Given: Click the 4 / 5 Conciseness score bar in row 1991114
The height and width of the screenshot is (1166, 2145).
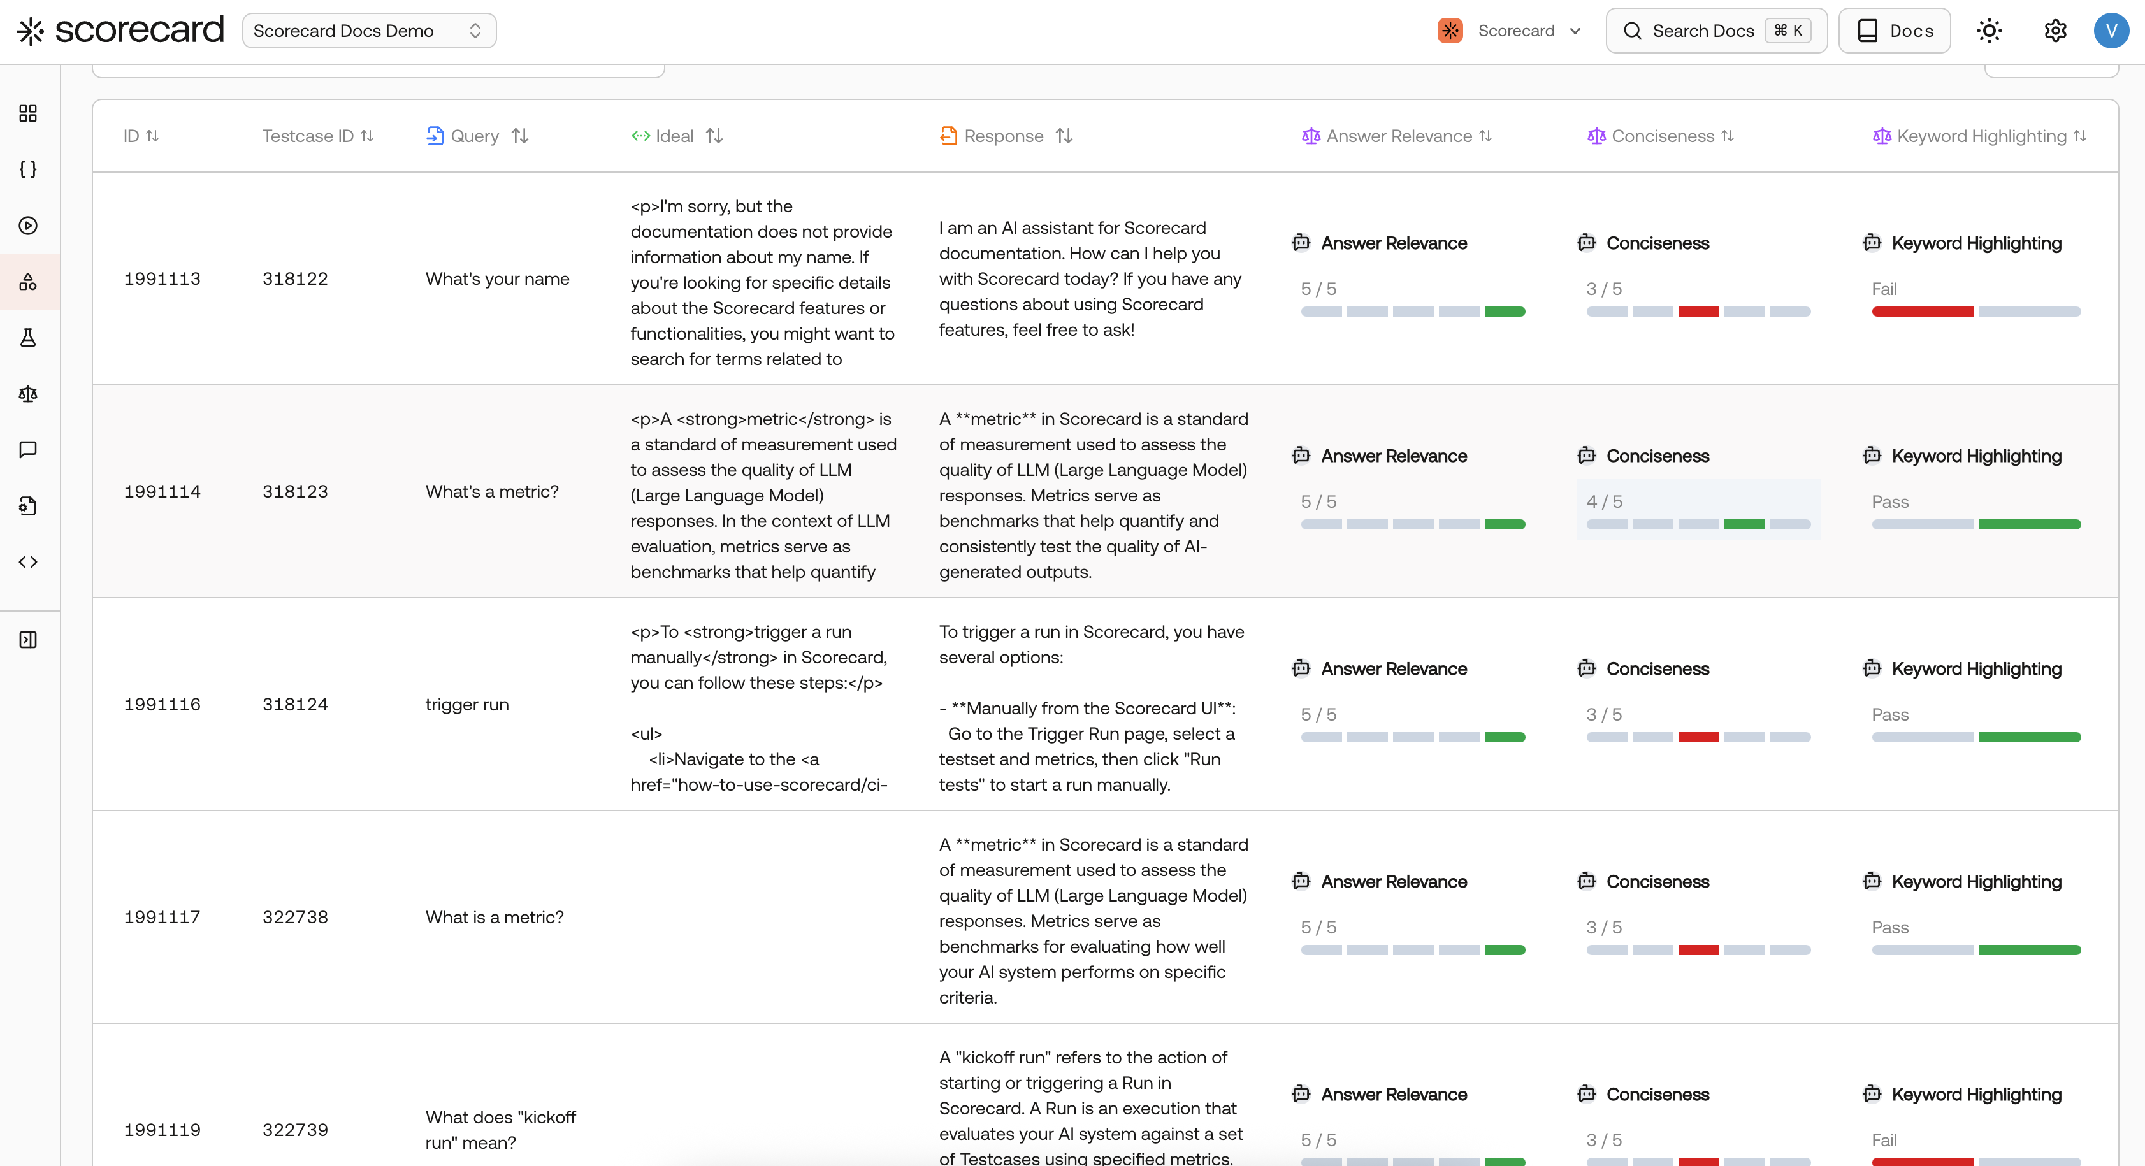Looking at the screenshot, I should (x=1698, y=525).
